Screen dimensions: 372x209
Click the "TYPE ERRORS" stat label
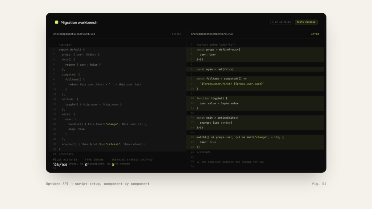[94, 160]
